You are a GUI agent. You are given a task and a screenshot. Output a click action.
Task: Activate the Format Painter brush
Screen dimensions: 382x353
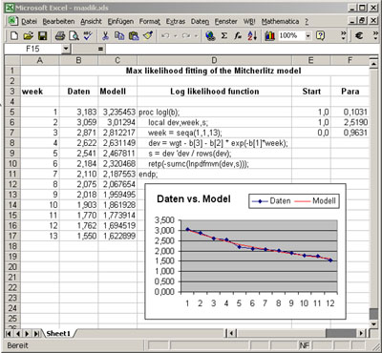click(x=148, y=35)
